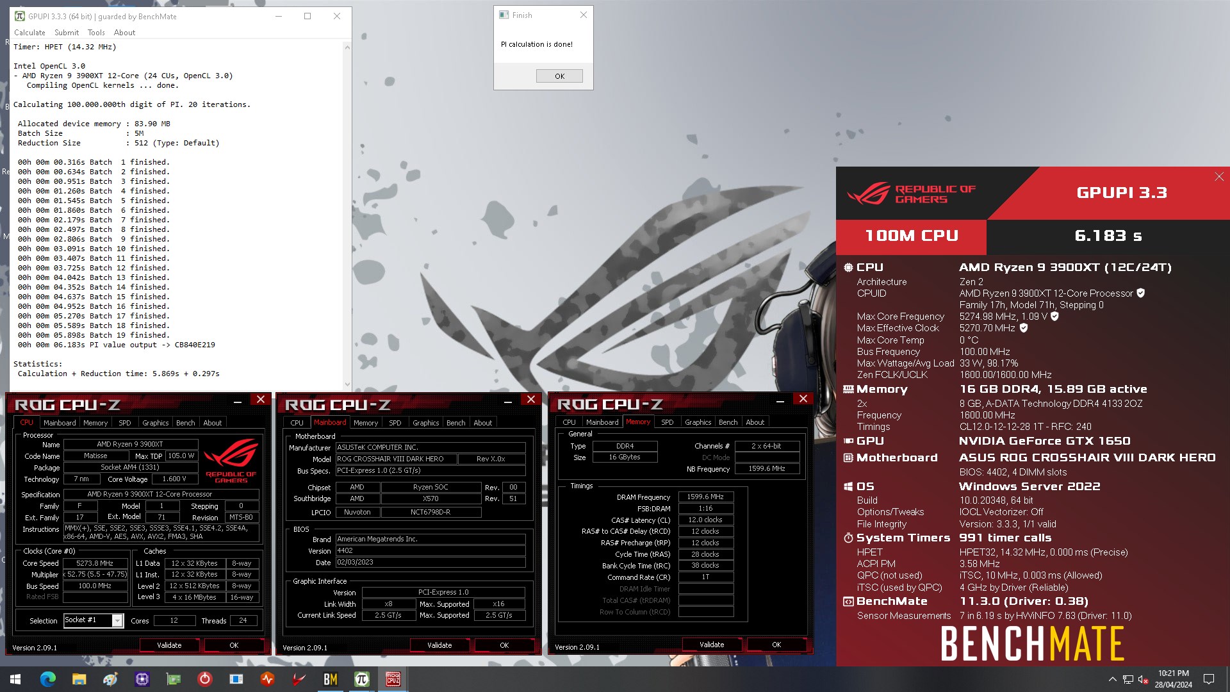Open the Windows Start menu

click(x=15, y=679)
